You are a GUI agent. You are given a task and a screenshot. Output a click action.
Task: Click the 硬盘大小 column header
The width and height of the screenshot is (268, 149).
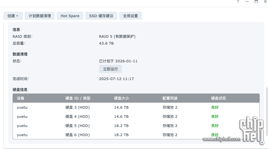point(121,98)
